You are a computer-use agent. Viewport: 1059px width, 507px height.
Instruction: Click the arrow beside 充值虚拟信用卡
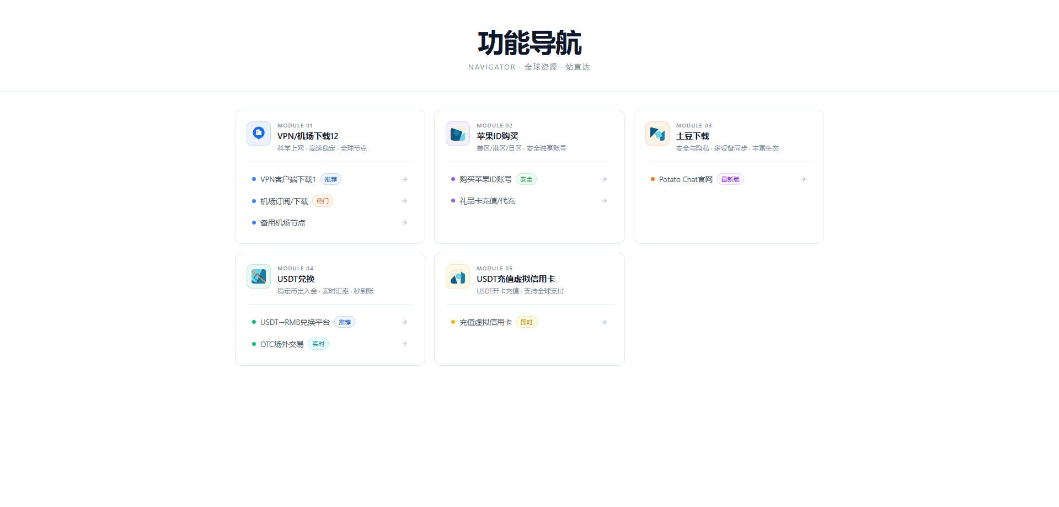605,322
